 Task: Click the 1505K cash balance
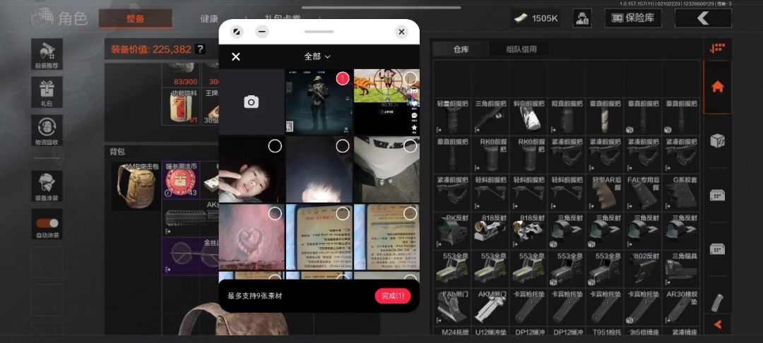pos(536,18)
